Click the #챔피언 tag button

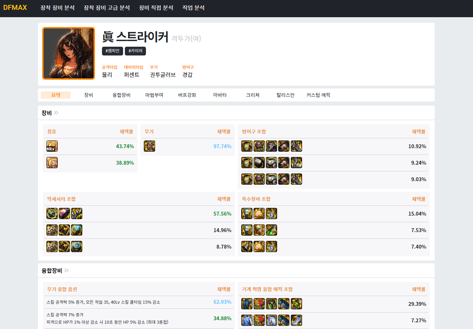113,51
